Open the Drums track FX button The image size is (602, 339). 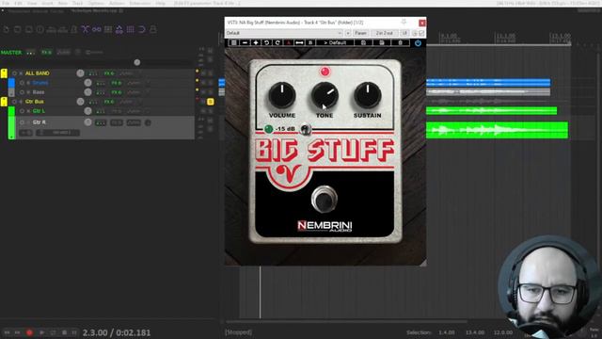pyautogui.click(x=116, y=83)
